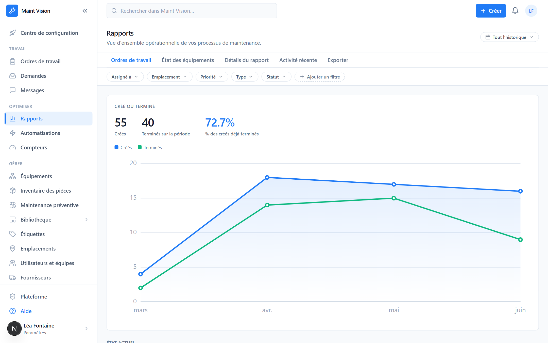Open the Tout l'historique date dropdown

509,37
